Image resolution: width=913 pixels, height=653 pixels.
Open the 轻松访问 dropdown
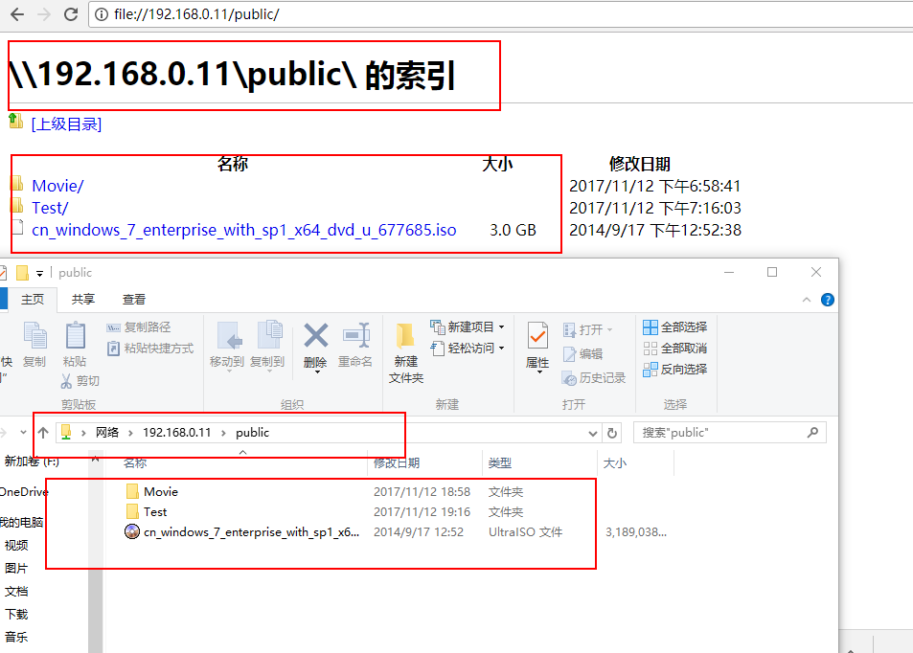point(468,348)
